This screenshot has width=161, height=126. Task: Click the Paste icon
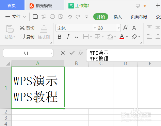(10, 29)
